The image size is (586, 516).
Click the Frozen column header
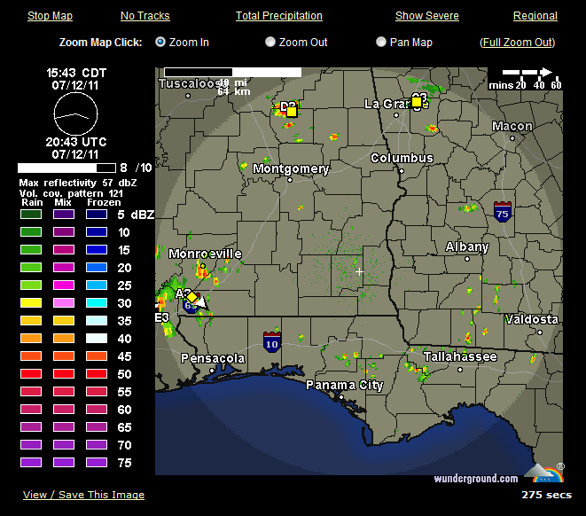click(x=104, y=202)
